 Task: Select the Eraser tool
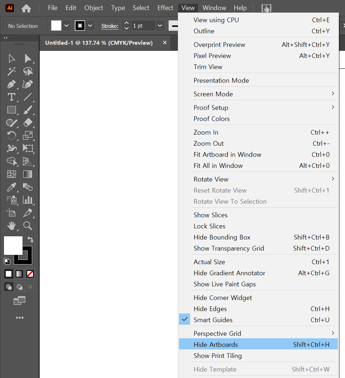coord(28,123)
